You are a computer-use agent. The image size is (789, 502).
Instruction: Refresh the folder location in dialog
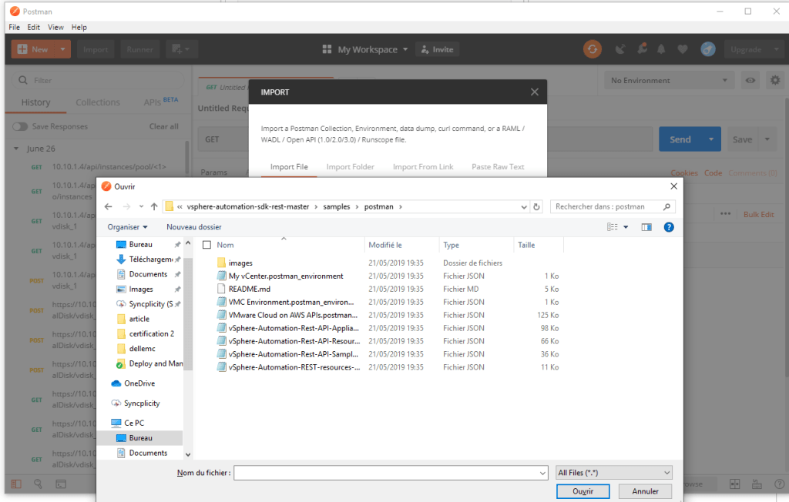536,206
